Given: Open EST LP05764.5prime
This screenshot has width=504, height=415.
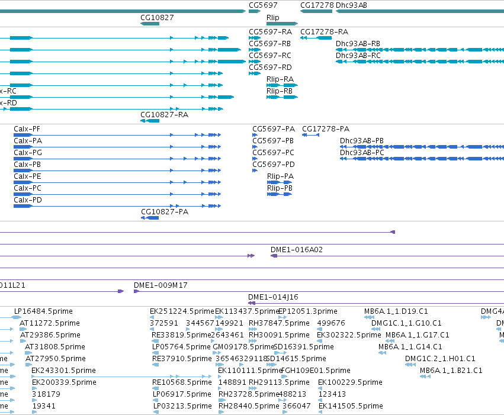Looking at the screenshot, I should coord(181,347).
